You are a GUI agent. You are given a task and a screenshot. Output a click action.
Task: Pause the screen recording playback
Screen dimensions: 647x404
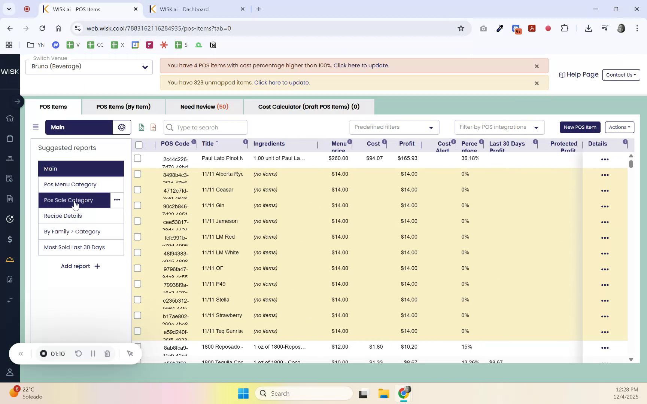point(93,353)
